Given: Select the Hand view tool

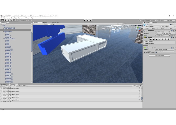Looking at the screenshot, I should (2, 20).
